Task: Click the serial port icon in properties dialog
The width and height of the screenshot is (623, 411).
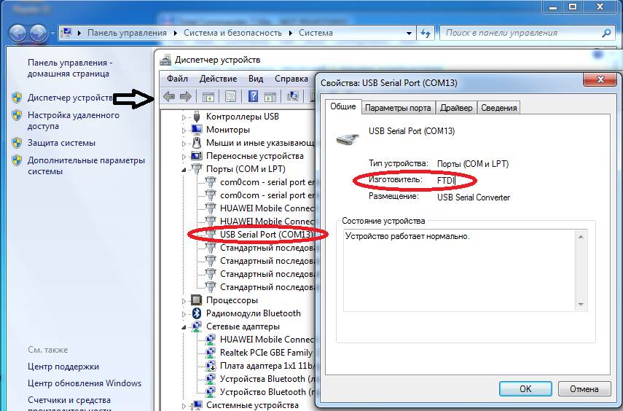Action: click(x=347, y=138)
